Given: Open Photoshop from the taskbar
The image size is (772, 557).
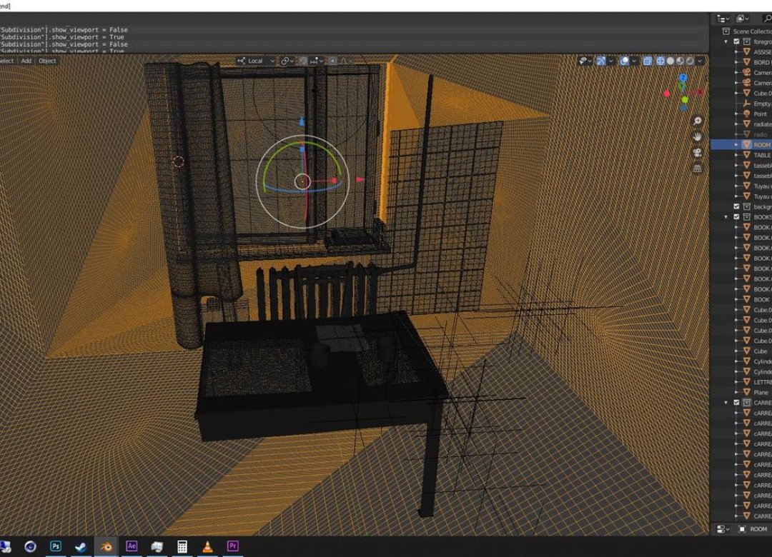Looking at the screenshot, I should [x=56, y=546].
